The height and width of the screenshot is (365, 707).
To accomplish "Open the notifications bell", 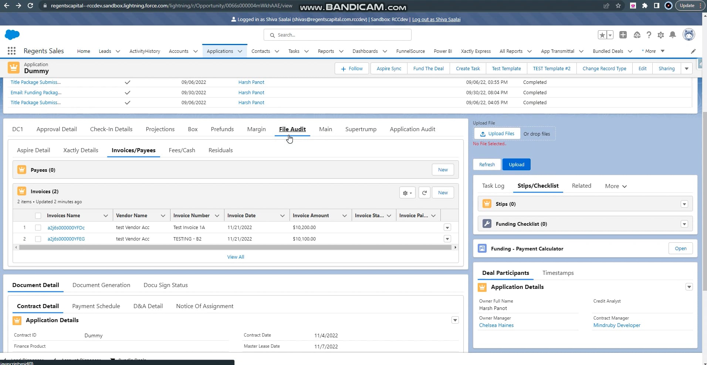I will (673, 35).
